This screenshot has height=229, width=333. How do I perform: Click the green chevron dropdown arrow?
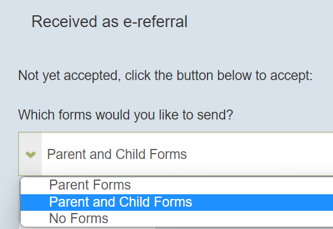(31, 155)
